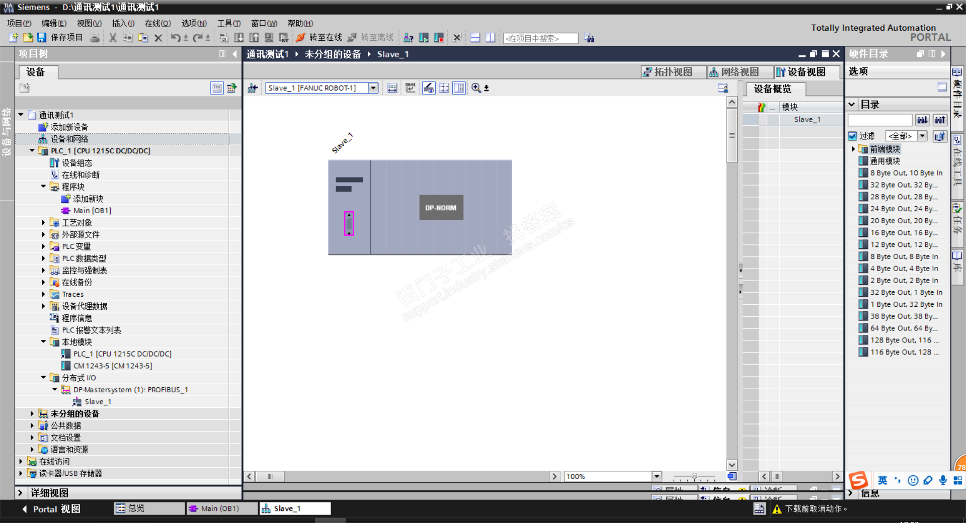
Task: Undo the last action
Action: [x=176, y=38]
